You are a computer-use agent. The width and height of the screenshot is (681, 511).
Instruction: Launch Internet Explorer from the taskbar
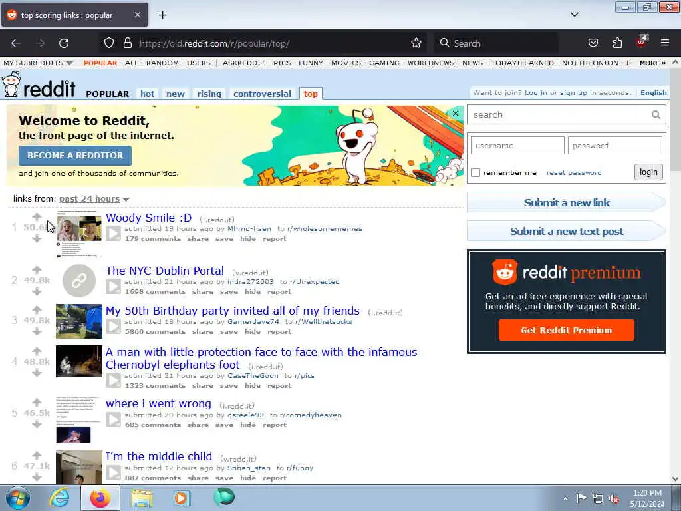59,498
